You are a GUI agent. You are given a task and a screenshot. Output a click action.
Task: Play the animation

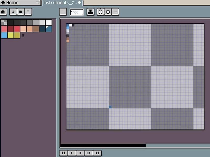pyautogui.click(x=80, y=153)
